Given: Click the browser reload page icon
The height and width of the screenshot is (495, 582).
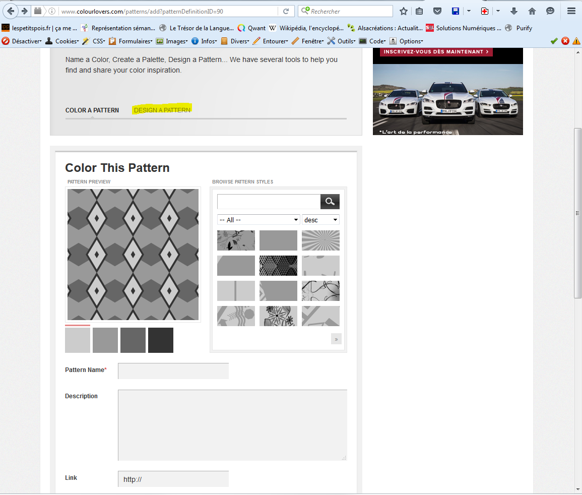Looking at the screenshot, I should tap(286, 11).
